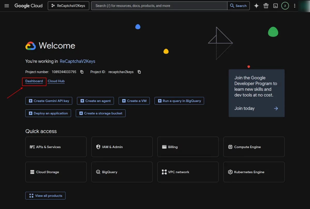Open the APIs & Services card

coord(56,147)
